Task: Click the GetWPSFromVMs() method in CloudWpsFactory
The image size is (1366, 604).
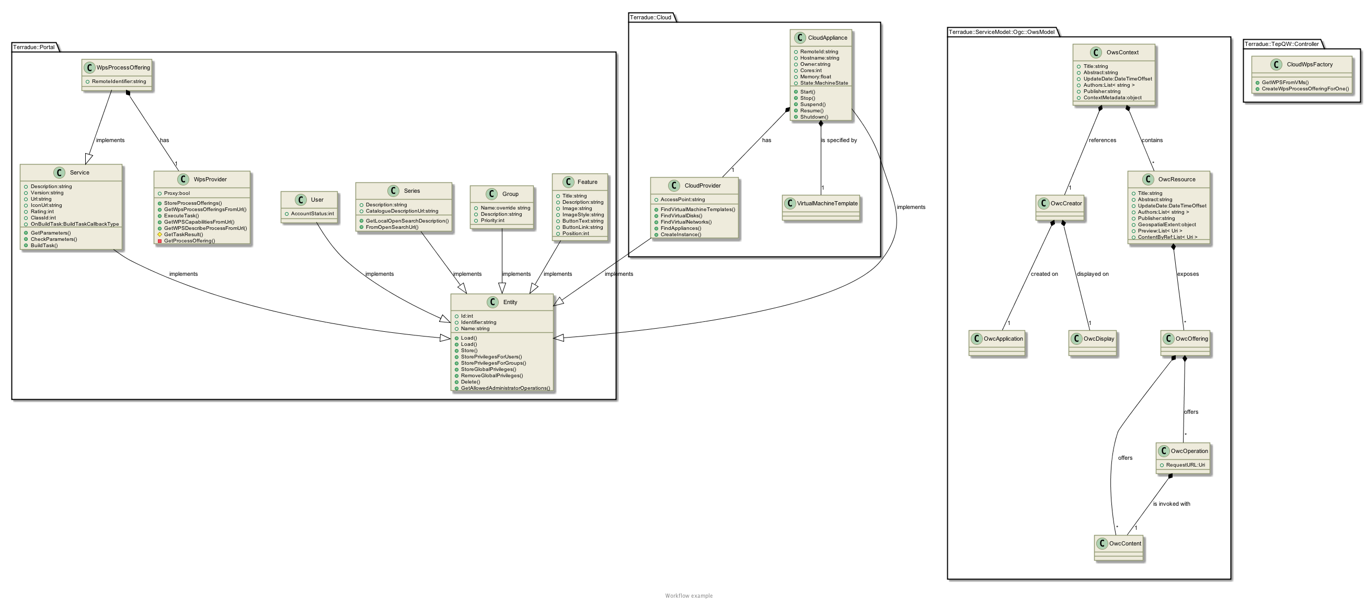Action: [1285, 83]
